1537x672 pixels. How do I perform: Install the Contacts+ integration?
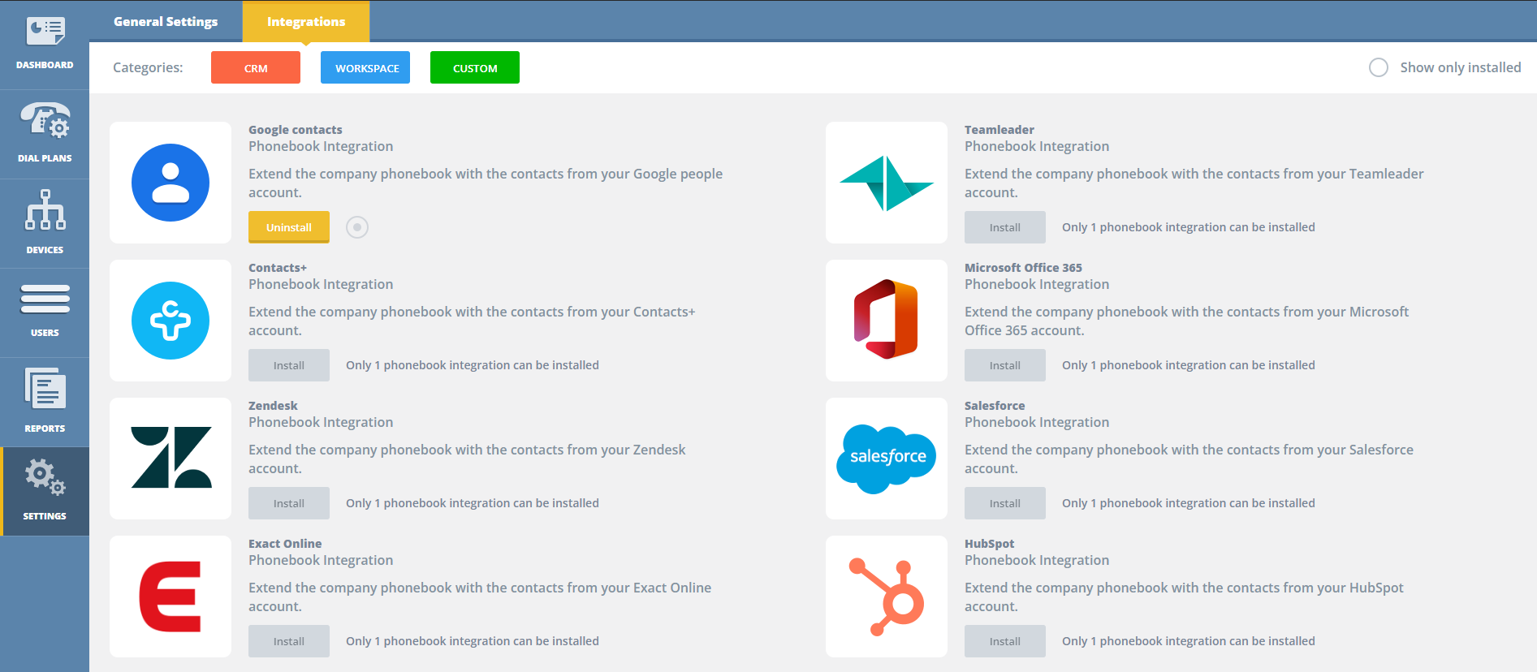[x=289, y=365]
